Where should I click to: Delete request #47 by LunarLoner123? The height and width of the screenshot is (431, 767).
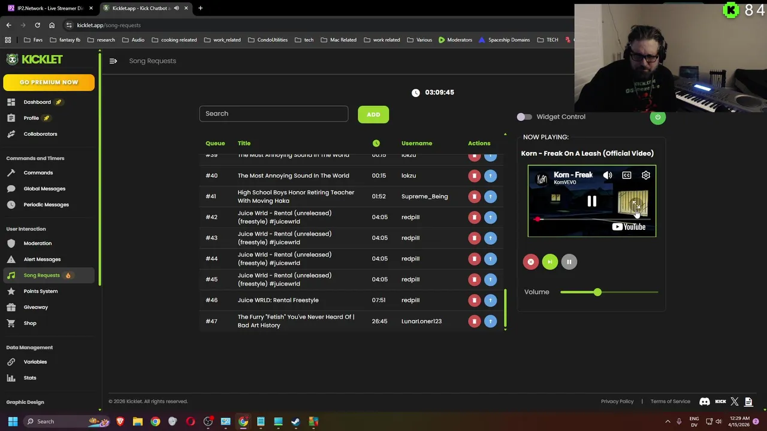point(474,321)
